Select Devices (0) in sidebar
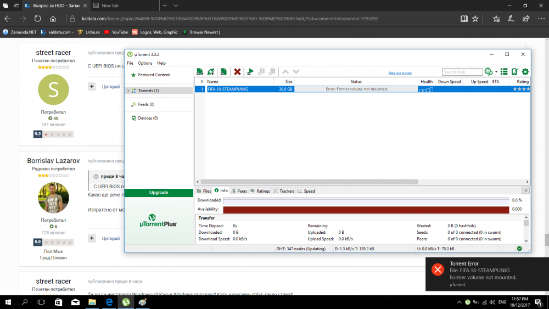 (148, 118)
